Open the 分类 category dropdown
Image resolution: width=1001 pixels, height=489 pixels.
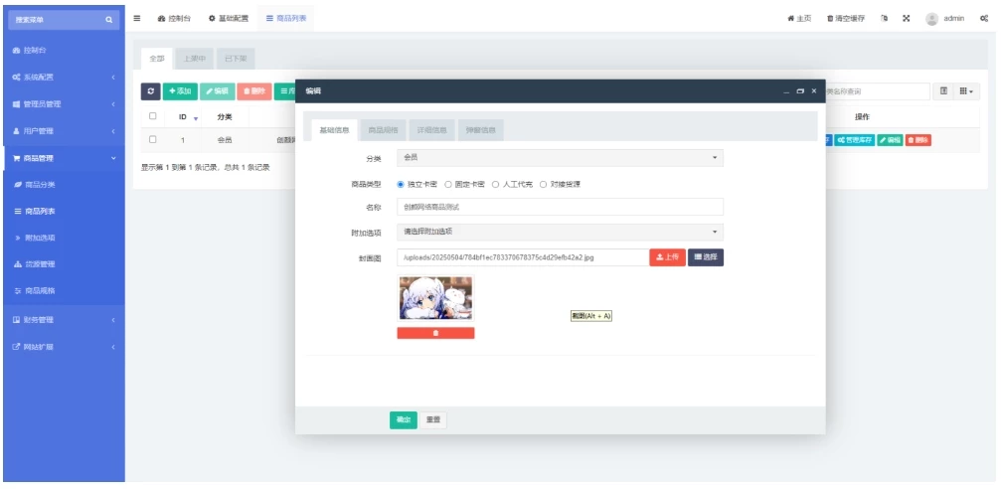coord(560,158)
